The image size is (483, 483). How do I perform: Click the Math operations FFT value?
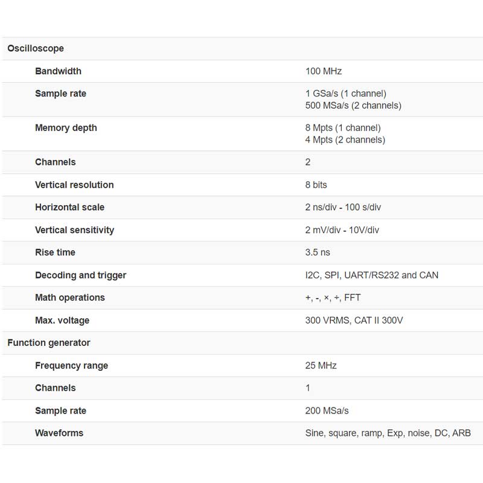(333, 298)
